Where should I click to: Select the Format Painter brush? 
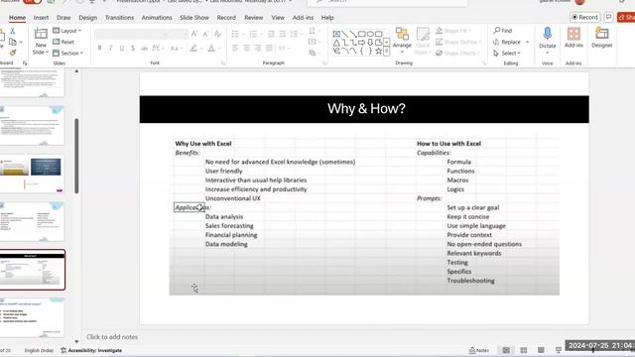(x=13, y=53)
